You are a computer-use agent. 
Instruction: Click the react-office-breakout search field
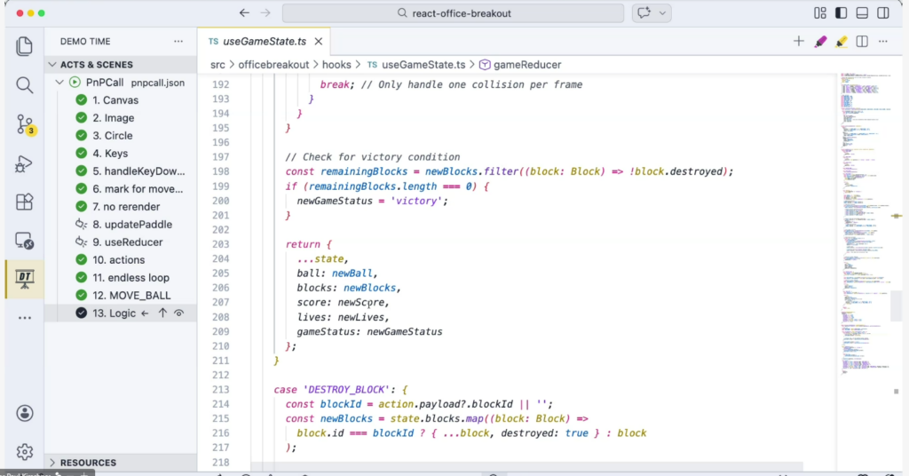click(453, 13)
